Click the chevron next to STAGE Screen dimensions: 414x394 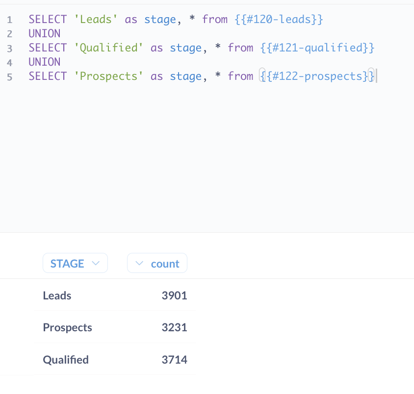coord(96,263)
